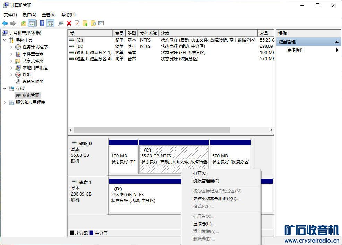The height and width of the screenshot is (245, 342).
Task: Expand the 任务计划程序 node
Action: click(x=11, y=47)
